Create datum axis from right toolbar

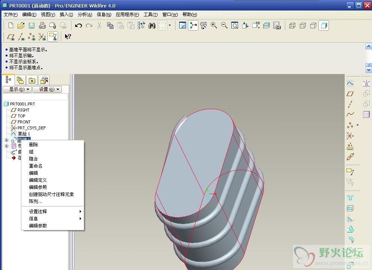tap(350, 104)
